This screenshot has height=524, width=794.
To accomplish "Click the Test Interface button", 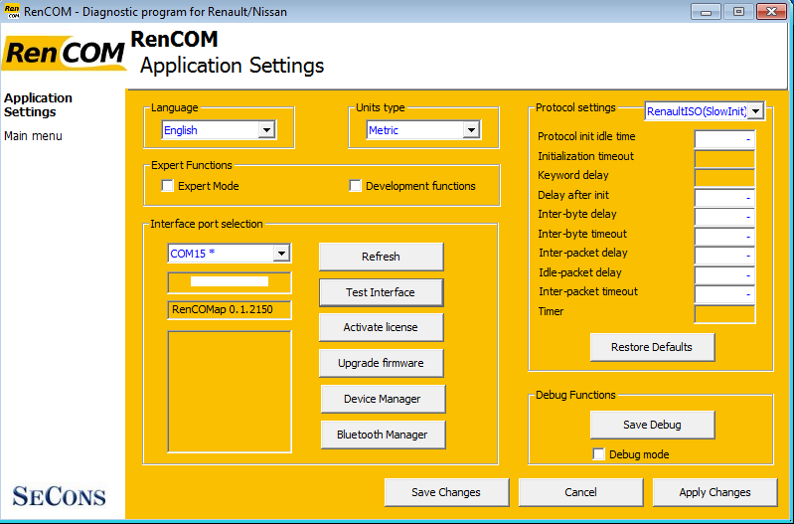I will point(381,292).
